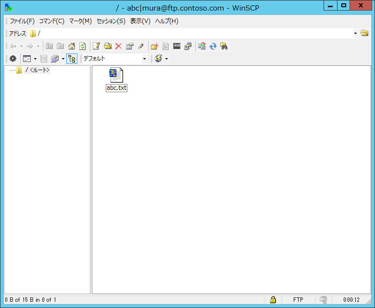Open the 表示(V) menu
Viewport: 375px width, 308px height.
(140, 21)
